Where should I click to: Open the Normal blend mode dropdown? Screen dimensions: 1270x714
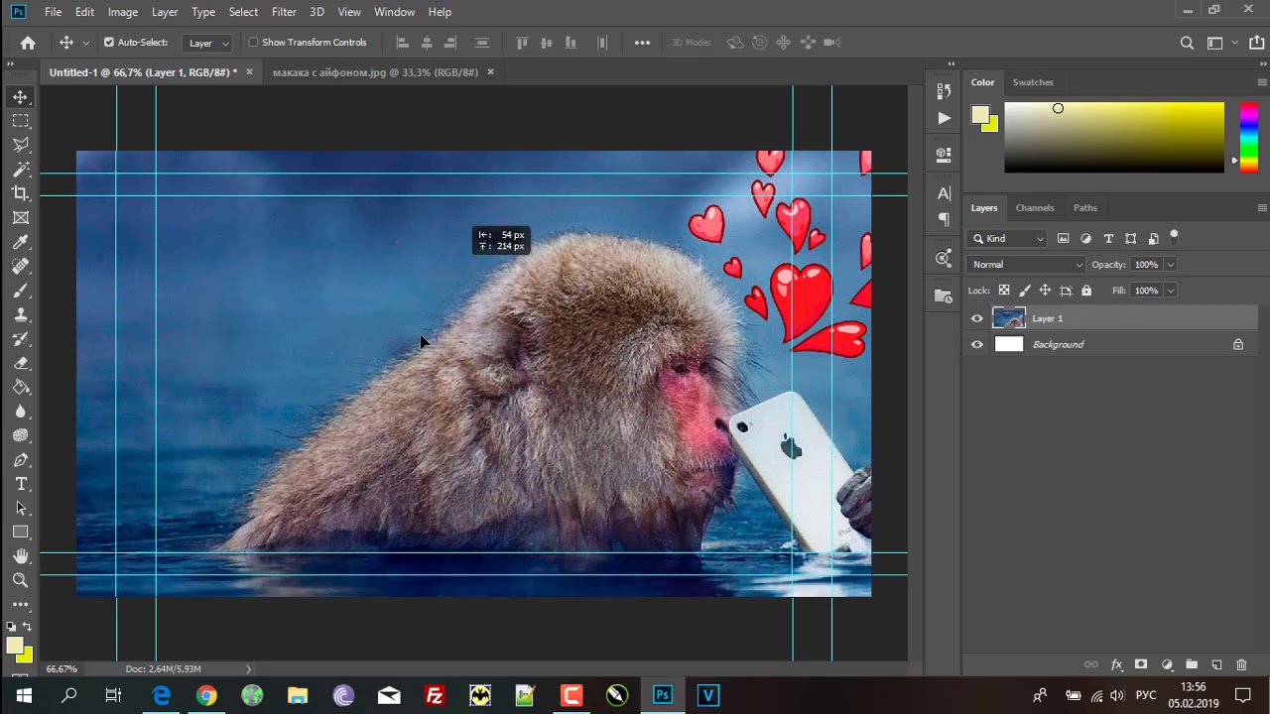click(x=1027, y=265)
